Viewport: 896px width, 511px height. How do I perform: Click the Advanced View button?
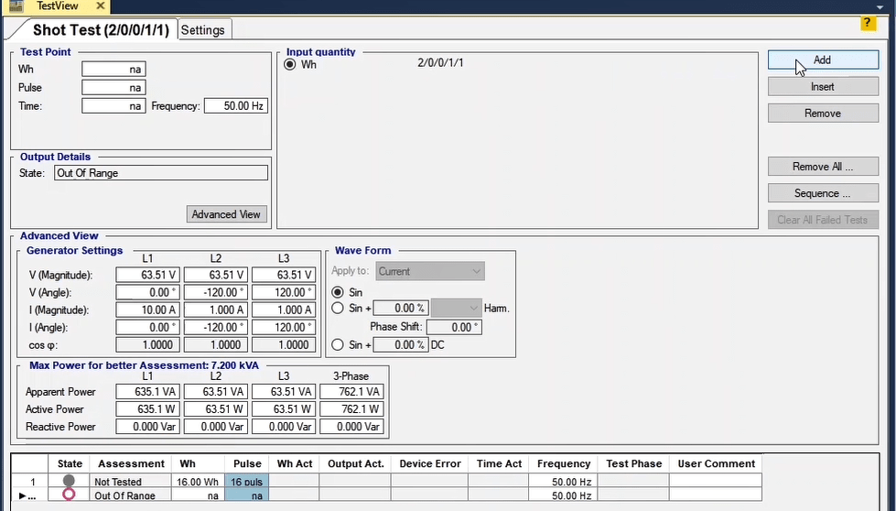[226, 214]
